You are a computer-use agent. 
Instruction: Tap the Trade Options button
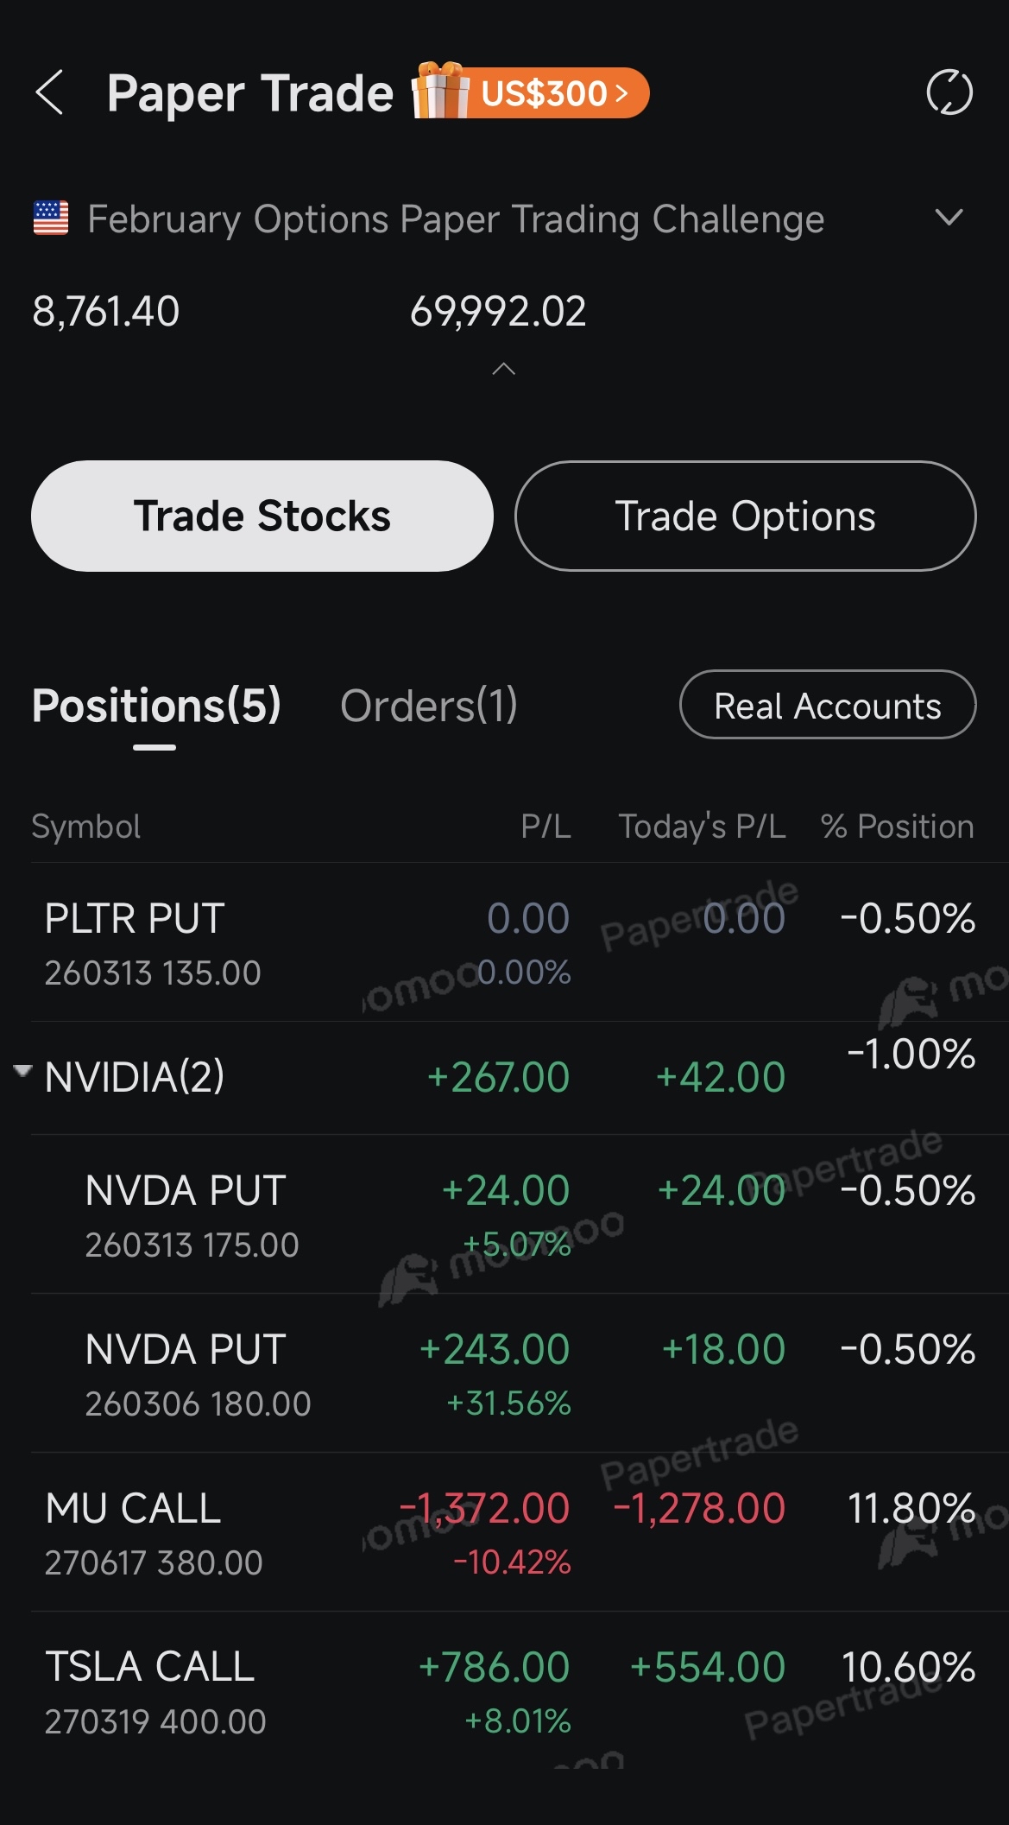[746, 516]
